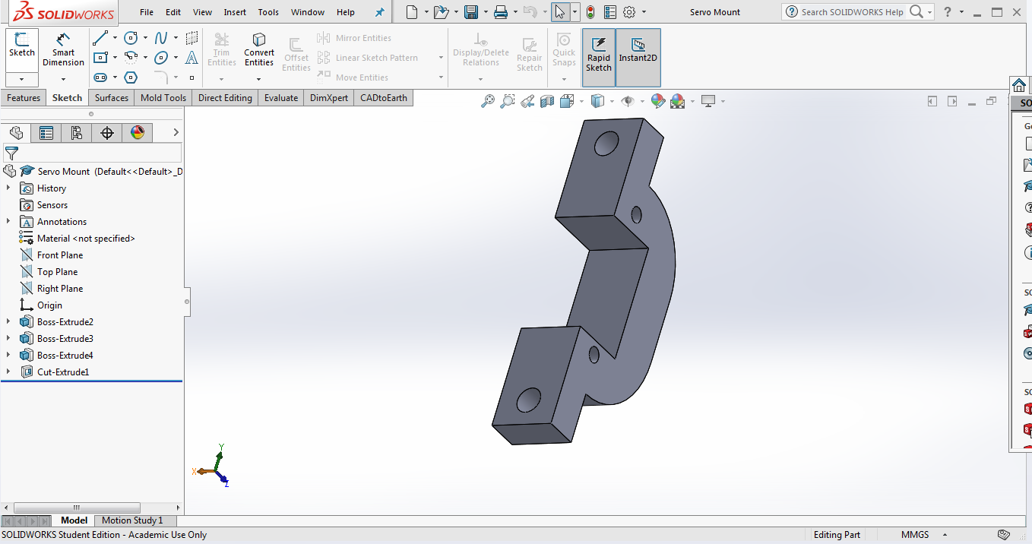
Task: Open the File menu
Action: click(147, 12)
